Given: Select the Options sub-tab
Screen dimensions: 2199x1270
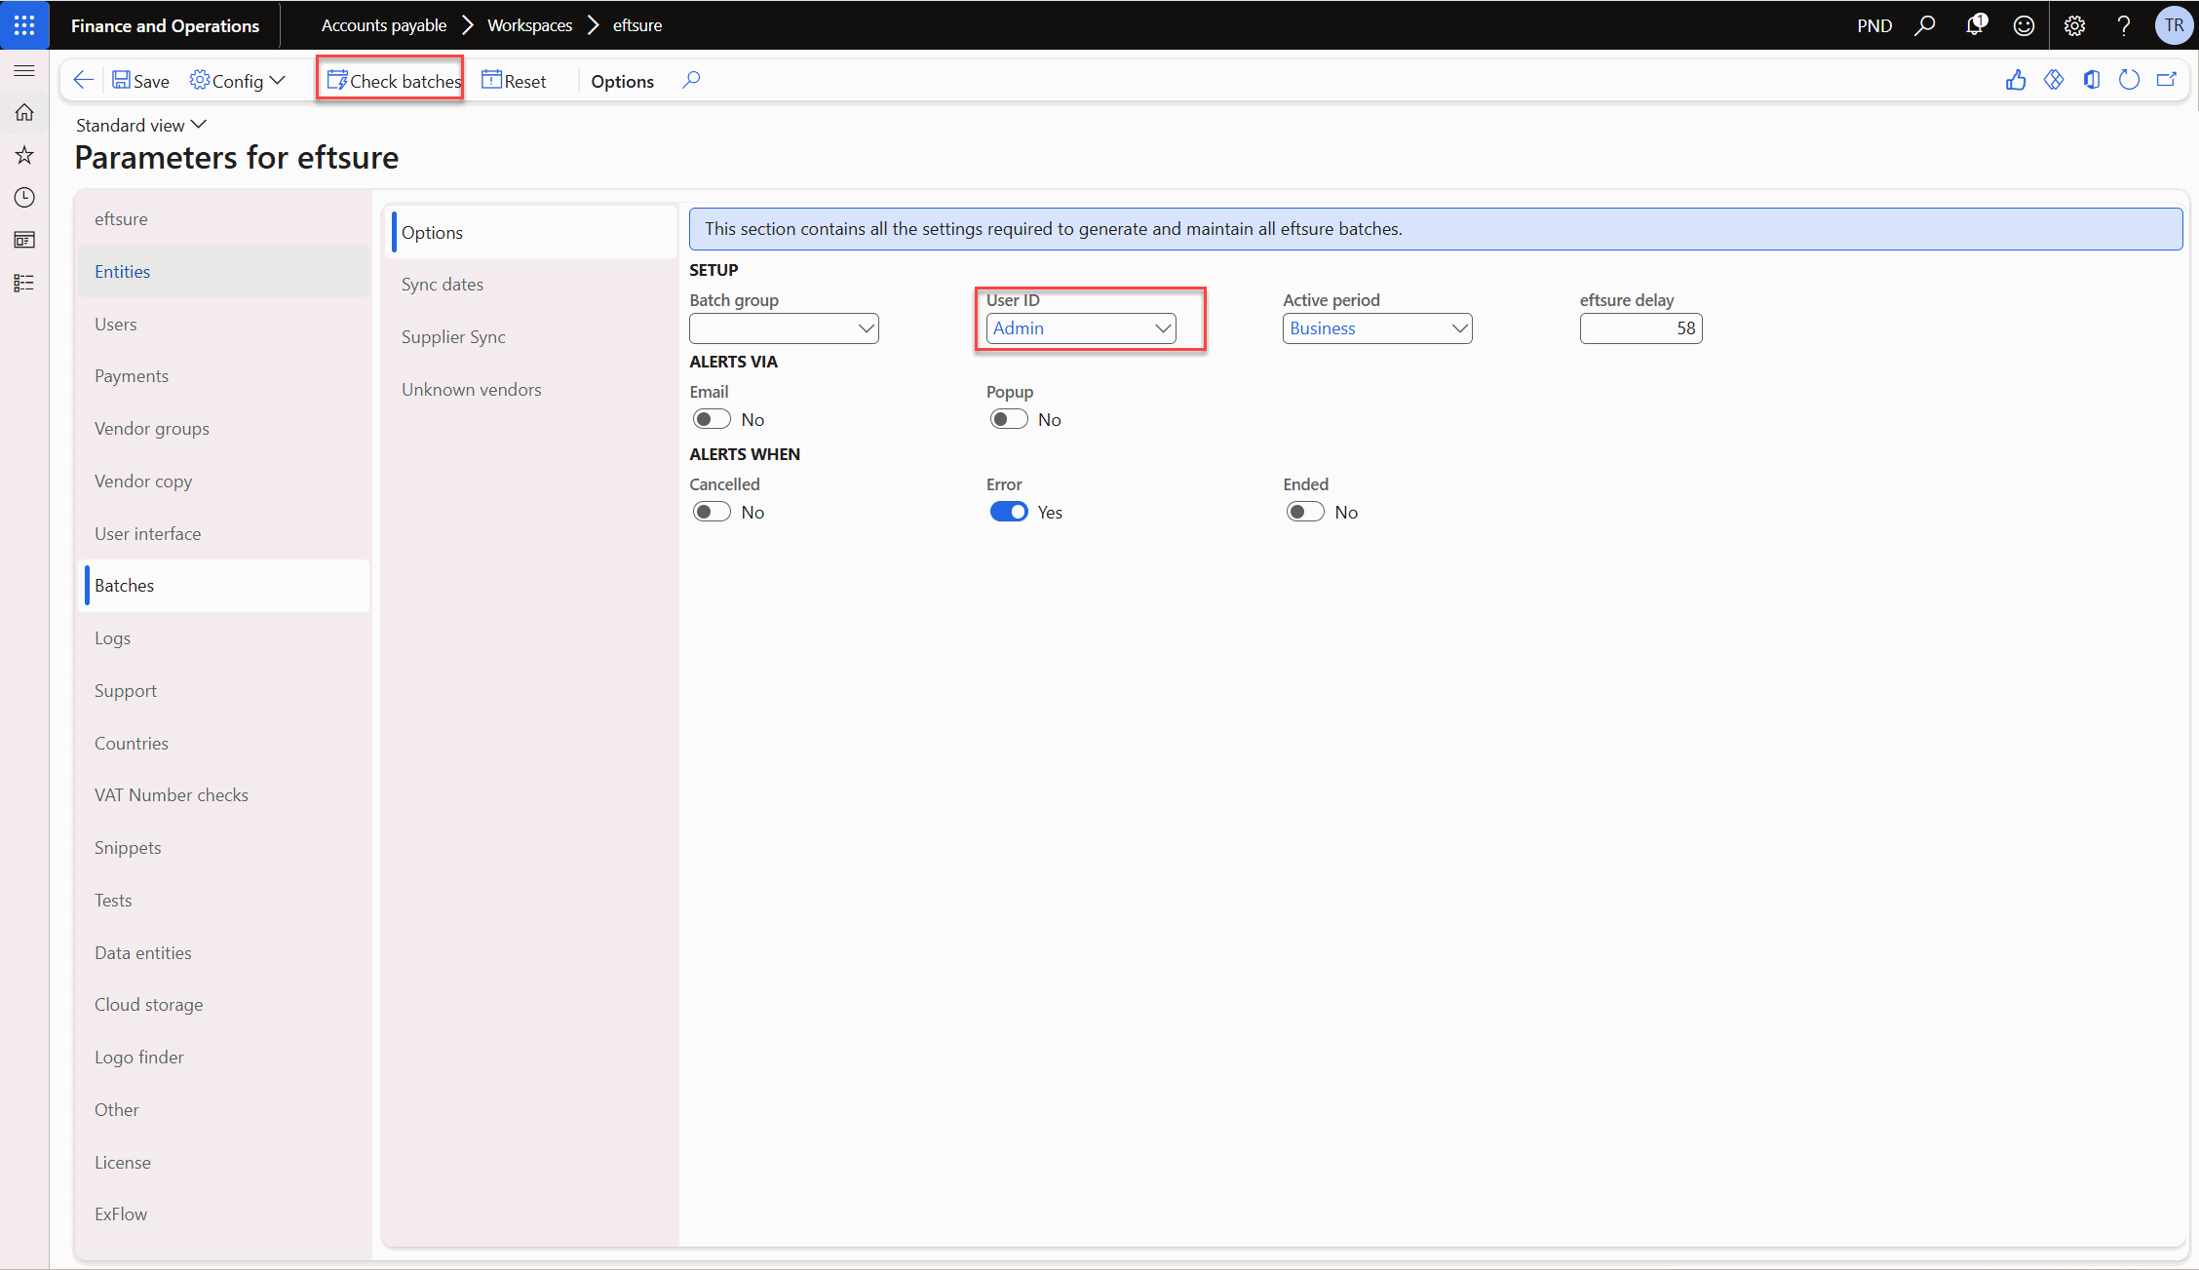Looking at the screenshot, I should [x=532, y=232].
